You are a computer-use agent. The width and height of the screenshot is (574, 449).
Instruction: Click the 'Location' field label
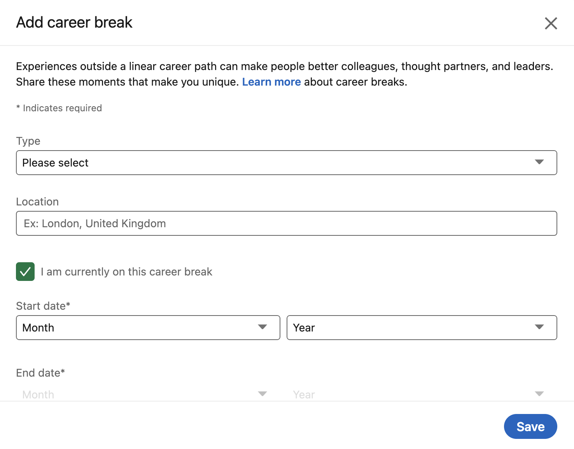coord(37,202)
